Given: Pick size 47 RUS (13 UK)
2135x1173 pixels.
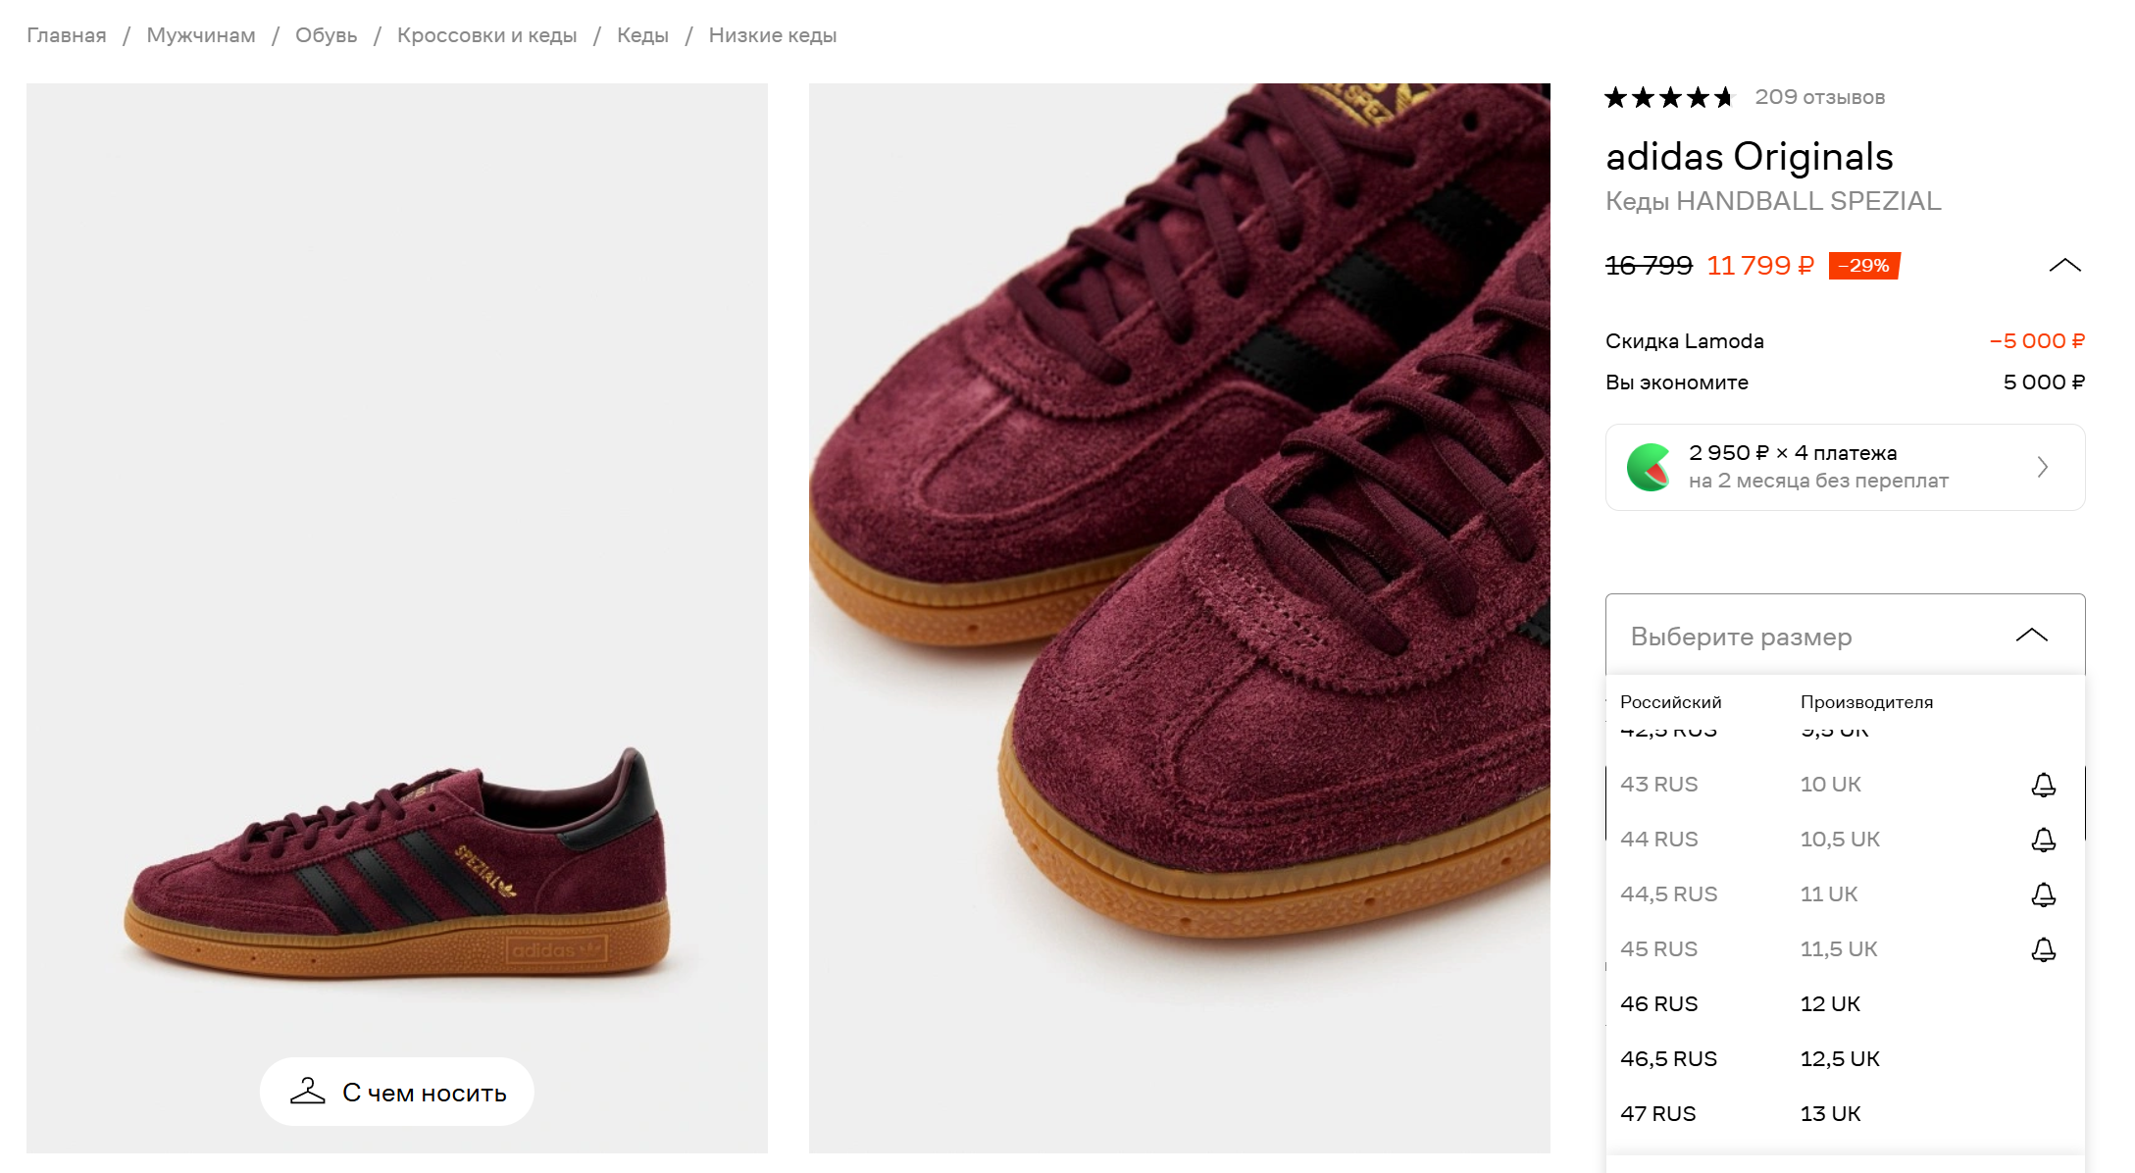Looking at the screenshot, I should 1657,1113.
